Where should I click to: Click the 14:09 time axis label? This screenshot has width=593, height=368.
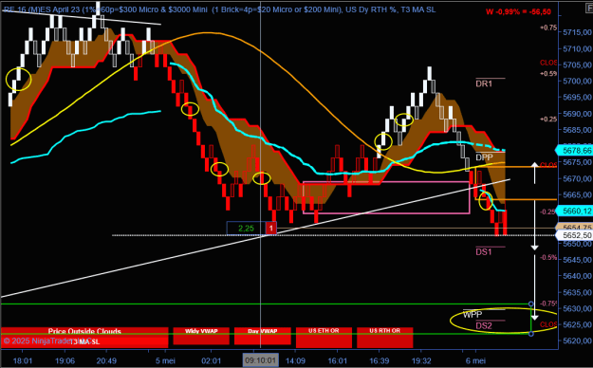[295, 360]
